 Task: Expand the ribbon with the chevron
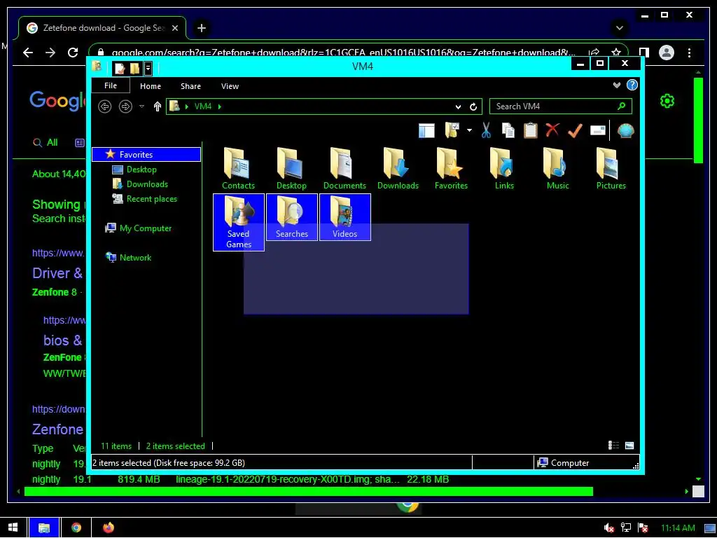pyautogui.click(x=617, y=85)
